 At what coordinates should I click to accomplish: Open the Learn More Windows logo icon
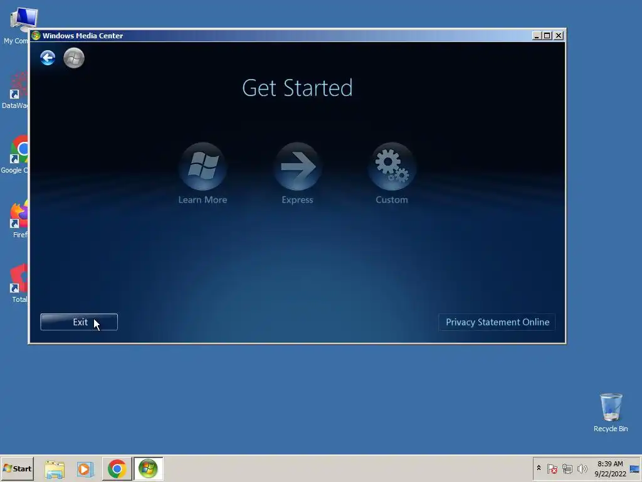point(203,166)
